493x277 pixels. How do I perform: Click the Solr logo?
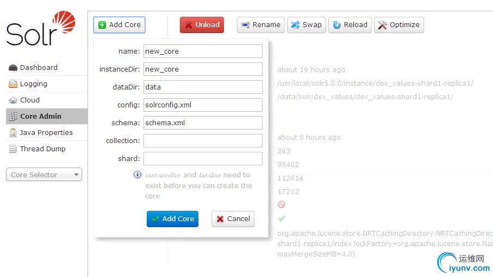tap(41, 28)
